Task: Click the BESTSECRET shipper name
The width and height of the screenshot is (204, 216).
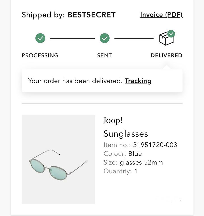Action: coord(91,15)
